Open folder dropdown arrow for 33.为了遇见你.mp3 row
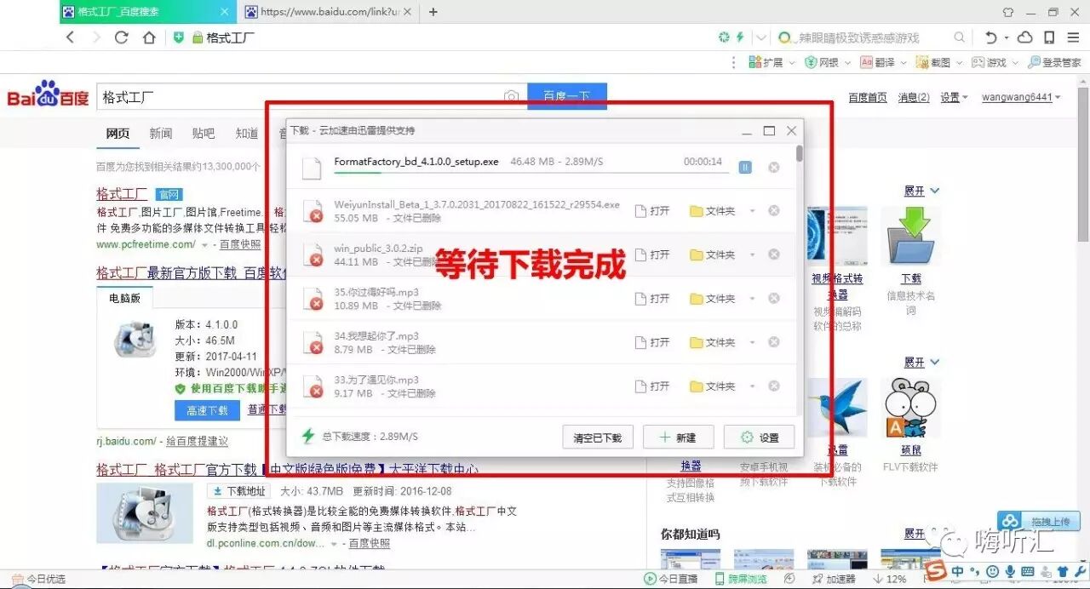The height and width of the screenshot is (589, 1090). 752,386
